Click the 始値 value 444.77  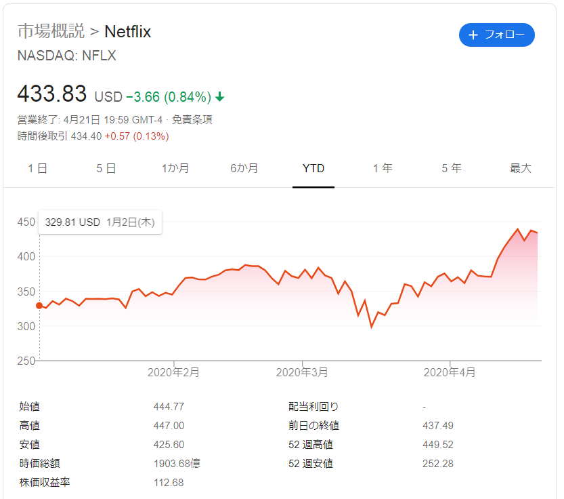tap(169, 407)
